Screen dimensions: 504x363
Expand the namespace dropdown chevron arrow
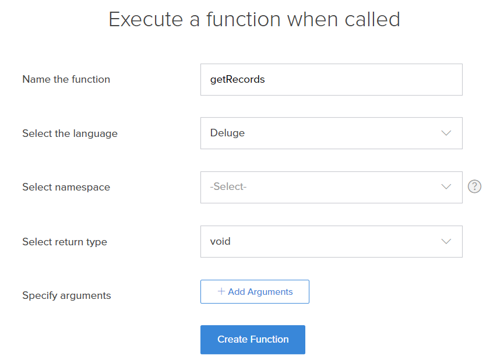[446, 186]
